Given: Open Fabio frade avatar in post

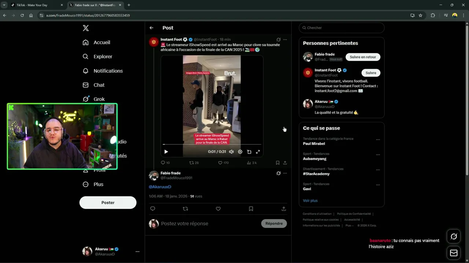Looking at the screenshot, I should (154, 176).
